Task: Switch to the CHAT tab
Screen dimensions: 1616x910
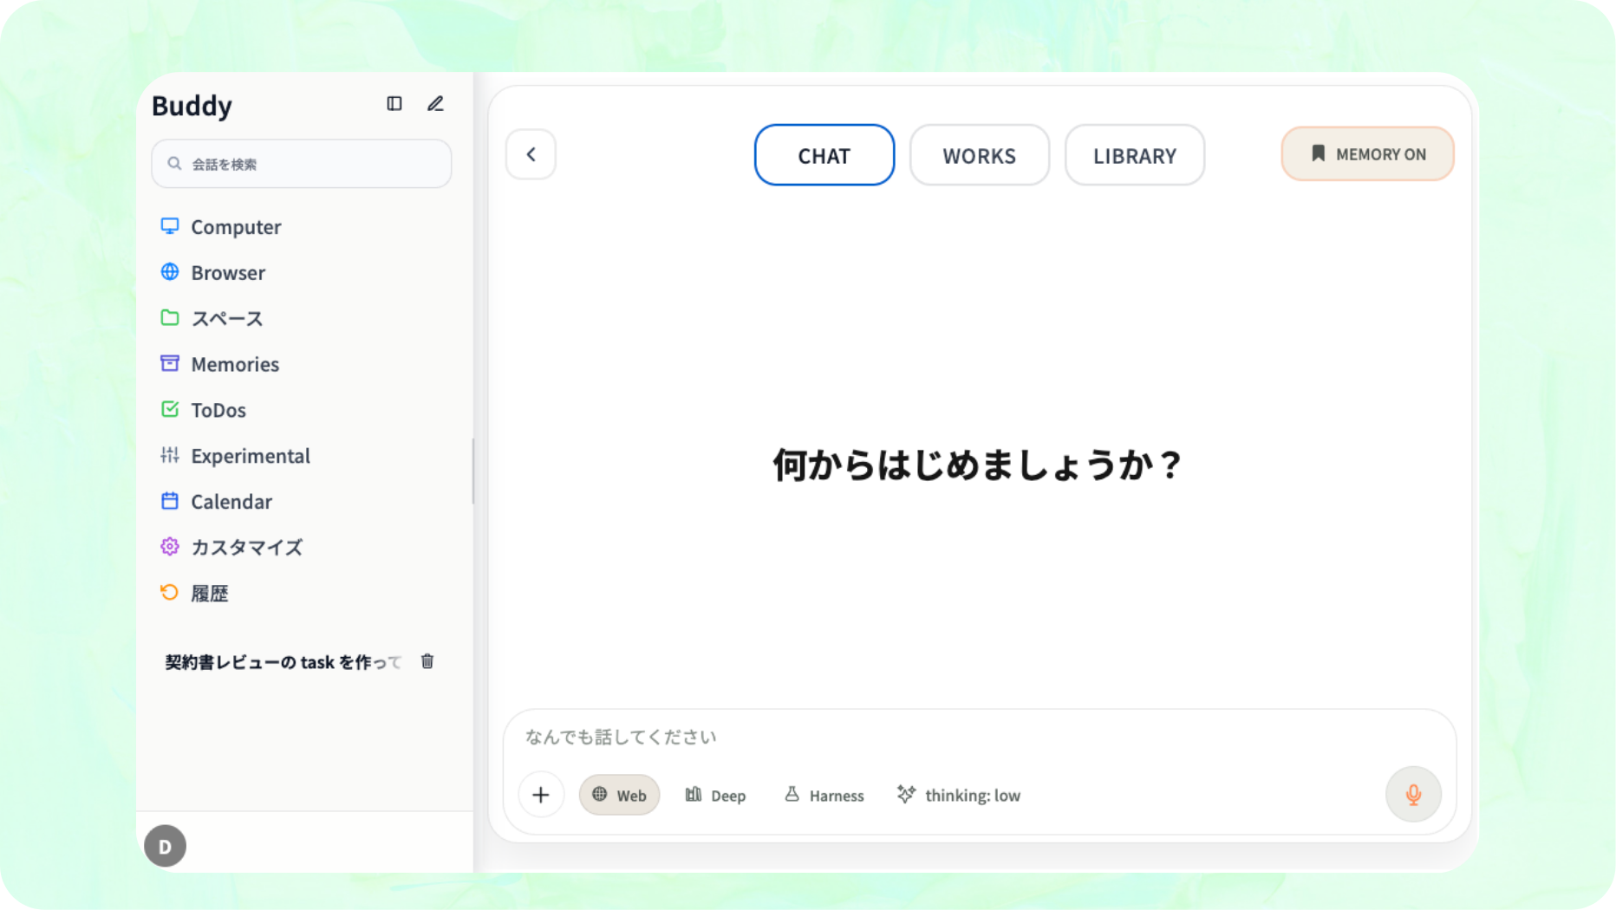Action: pyautogui.click(x=824, y=155)
